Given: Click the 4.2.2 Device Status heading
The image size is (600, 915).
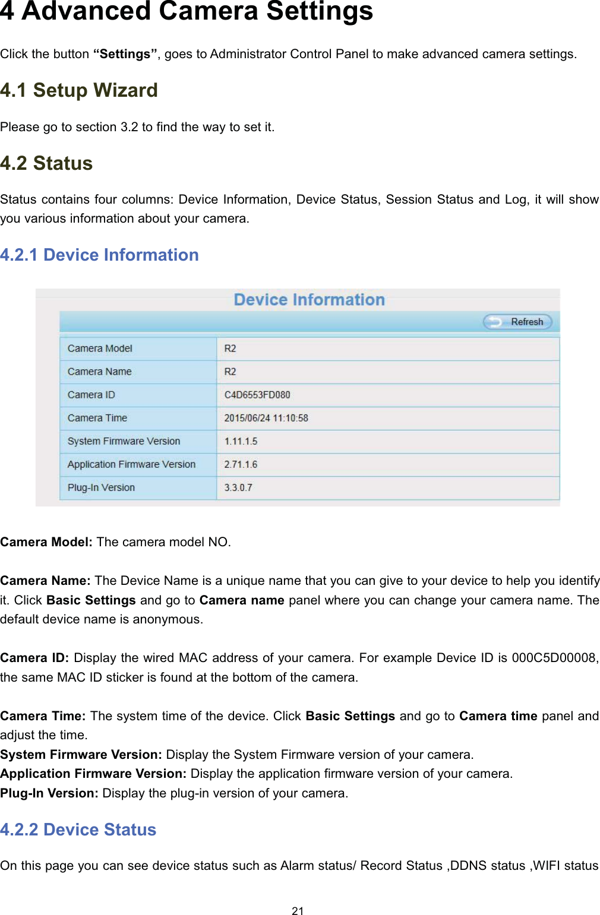Looking at the screenshot, I should coord(78,829).
